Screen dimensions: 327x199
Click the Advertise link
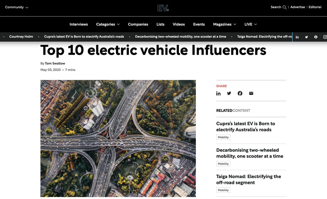point(298,7)
